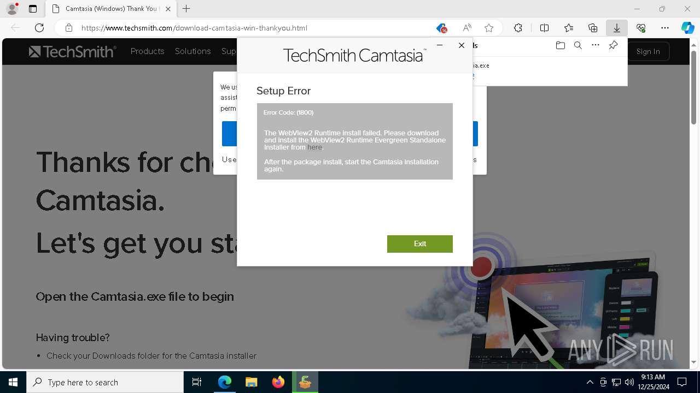
Task: Open the Copilot sidebar icon
Action: [687, 28]
